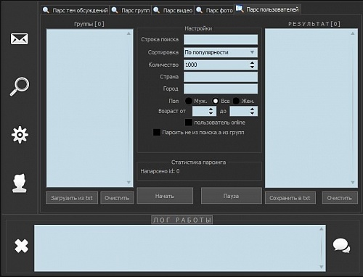Image resolution: width=363 pixels, height=277 pixels.
Task: Click the Пауза button
Action: pos(232,196)
